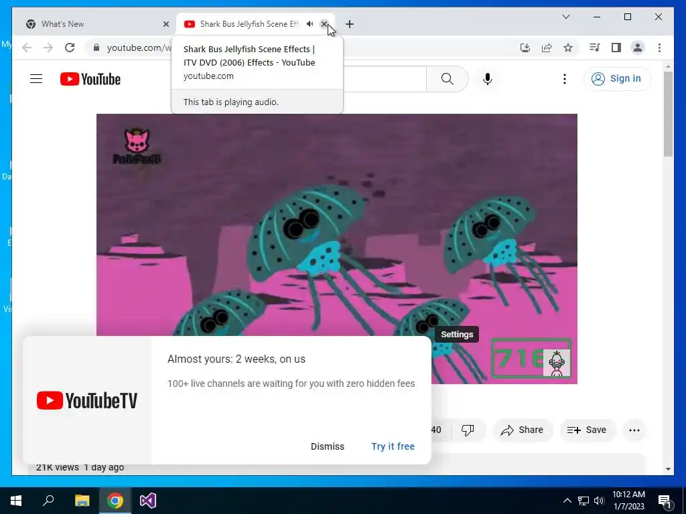Viewport: 686px width, 514px height.
Task: Click Chrome icon in taskbar
Action: [115, 501]
